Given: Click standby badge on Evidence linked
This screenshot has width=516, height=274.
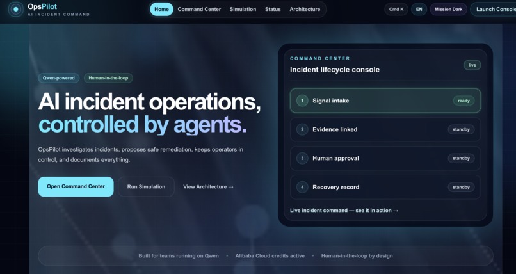Looking at the screenshot, I should [461, 129].
